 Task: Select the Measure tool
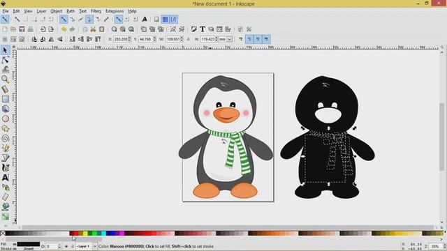[5, 89]
